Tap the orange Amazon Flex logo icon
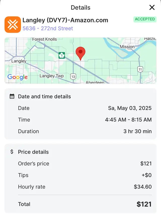This screenshot has height=214, width=161. click(13, 25)
